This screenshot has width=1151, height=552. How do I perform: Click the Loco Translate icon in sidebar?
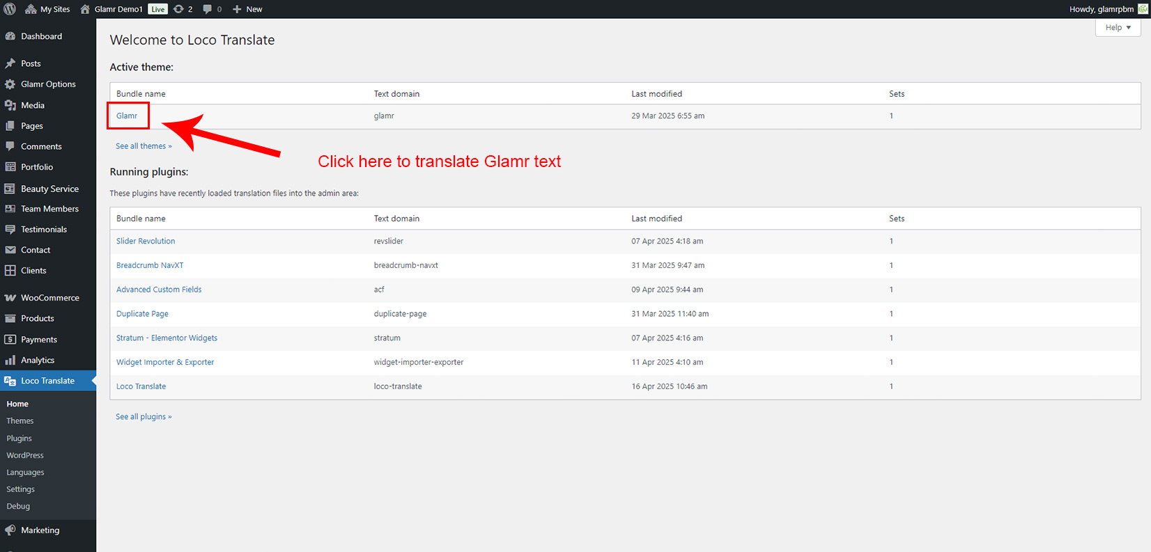[x=10, y=381]
